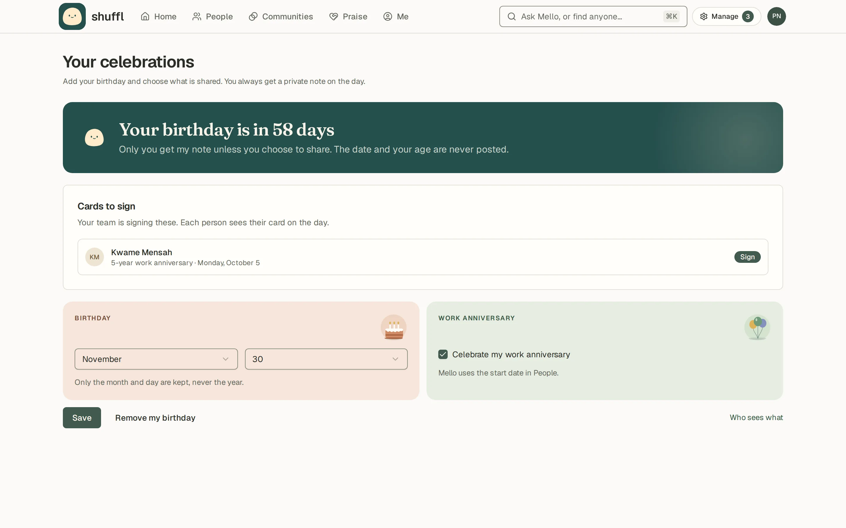This screenshot has width=846, height=528.
Task: Click the balloons illustration in Work Anniversary
Action: (757, 328)
